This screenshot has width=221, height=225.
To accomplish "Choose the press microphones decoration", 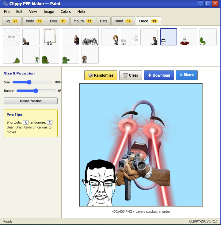I will (x=90, y=37).
